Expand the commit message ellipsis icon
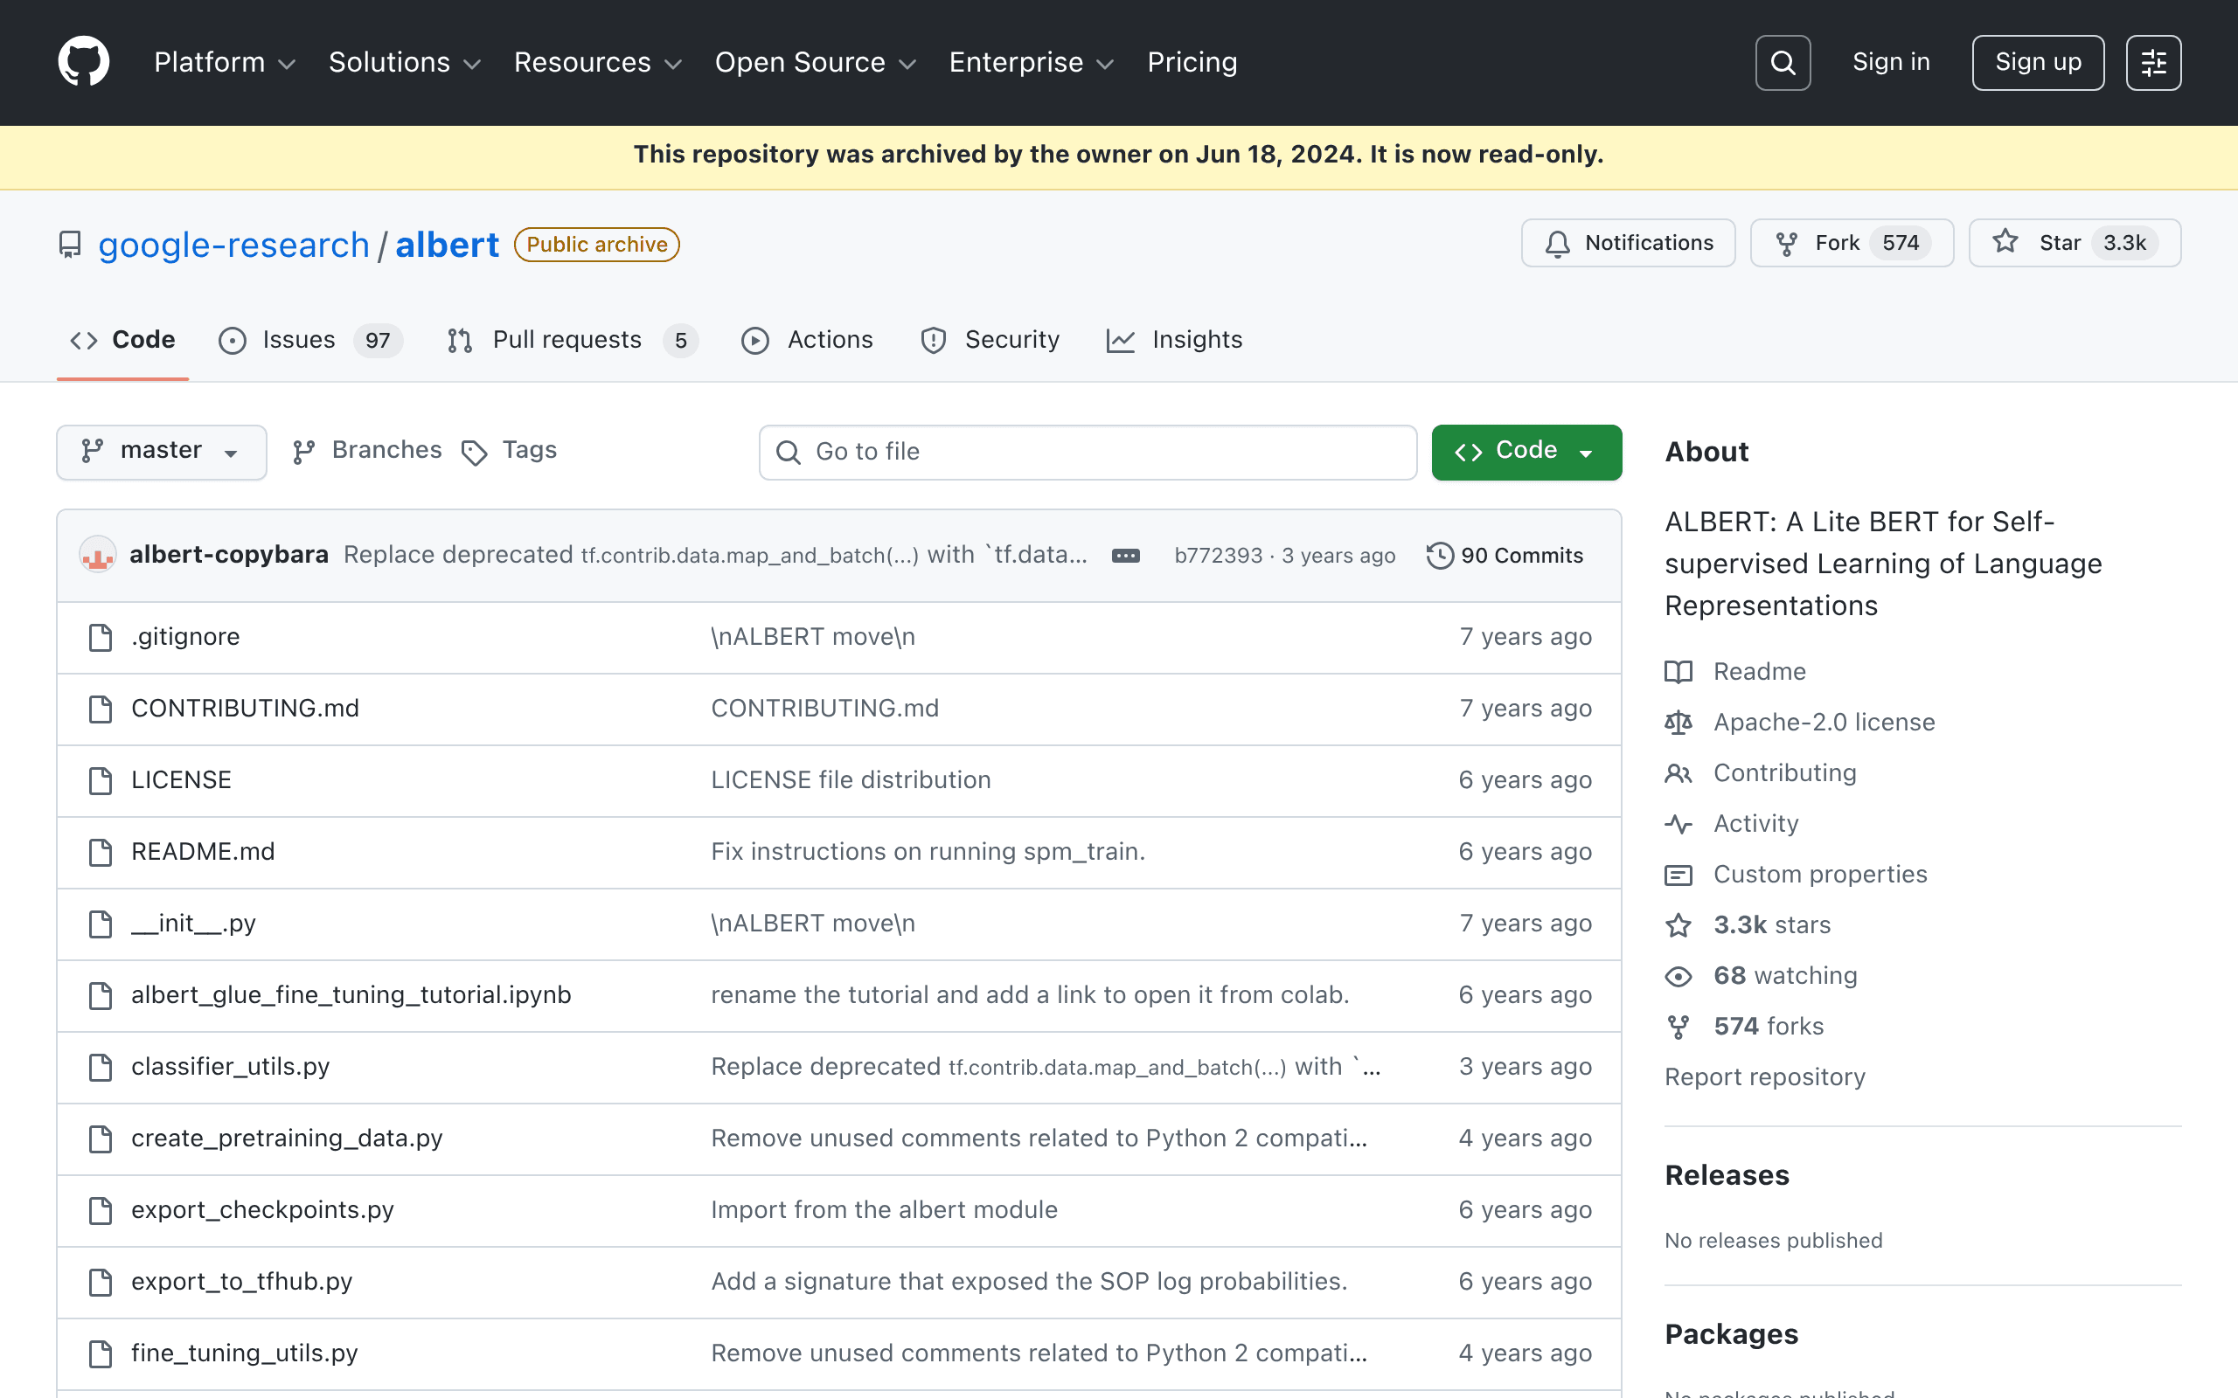2238x1398 pixels. click(x=1125, y=556)
